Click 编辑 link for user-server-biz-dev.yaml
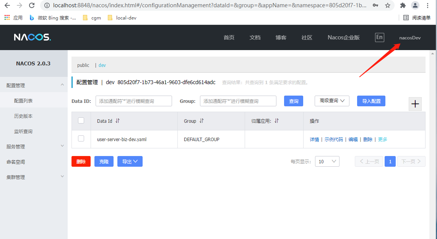437x239 pixels. tap(353, 140)
